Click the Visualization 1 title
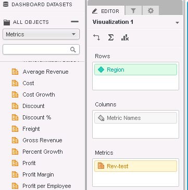 tap(113, 22)
